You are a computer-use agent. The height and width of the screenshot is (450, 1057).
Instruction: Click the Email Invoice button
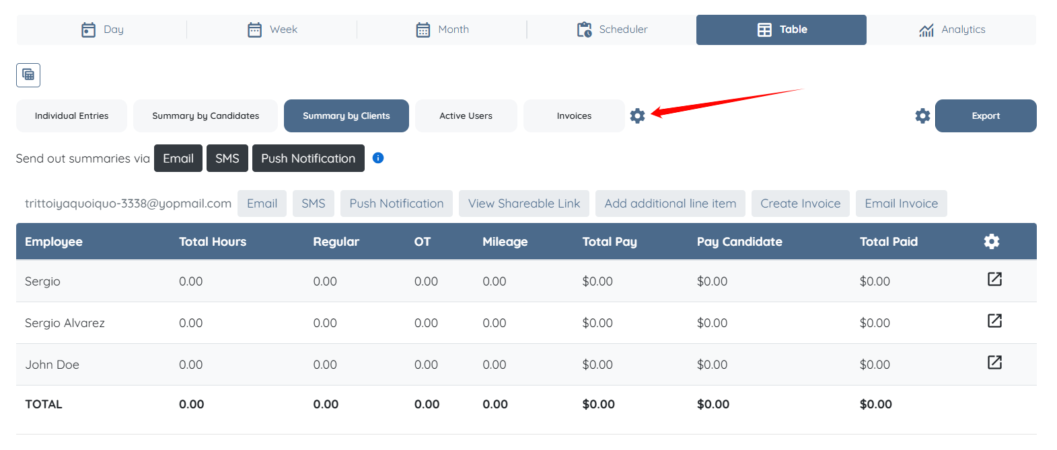point(901,204)
